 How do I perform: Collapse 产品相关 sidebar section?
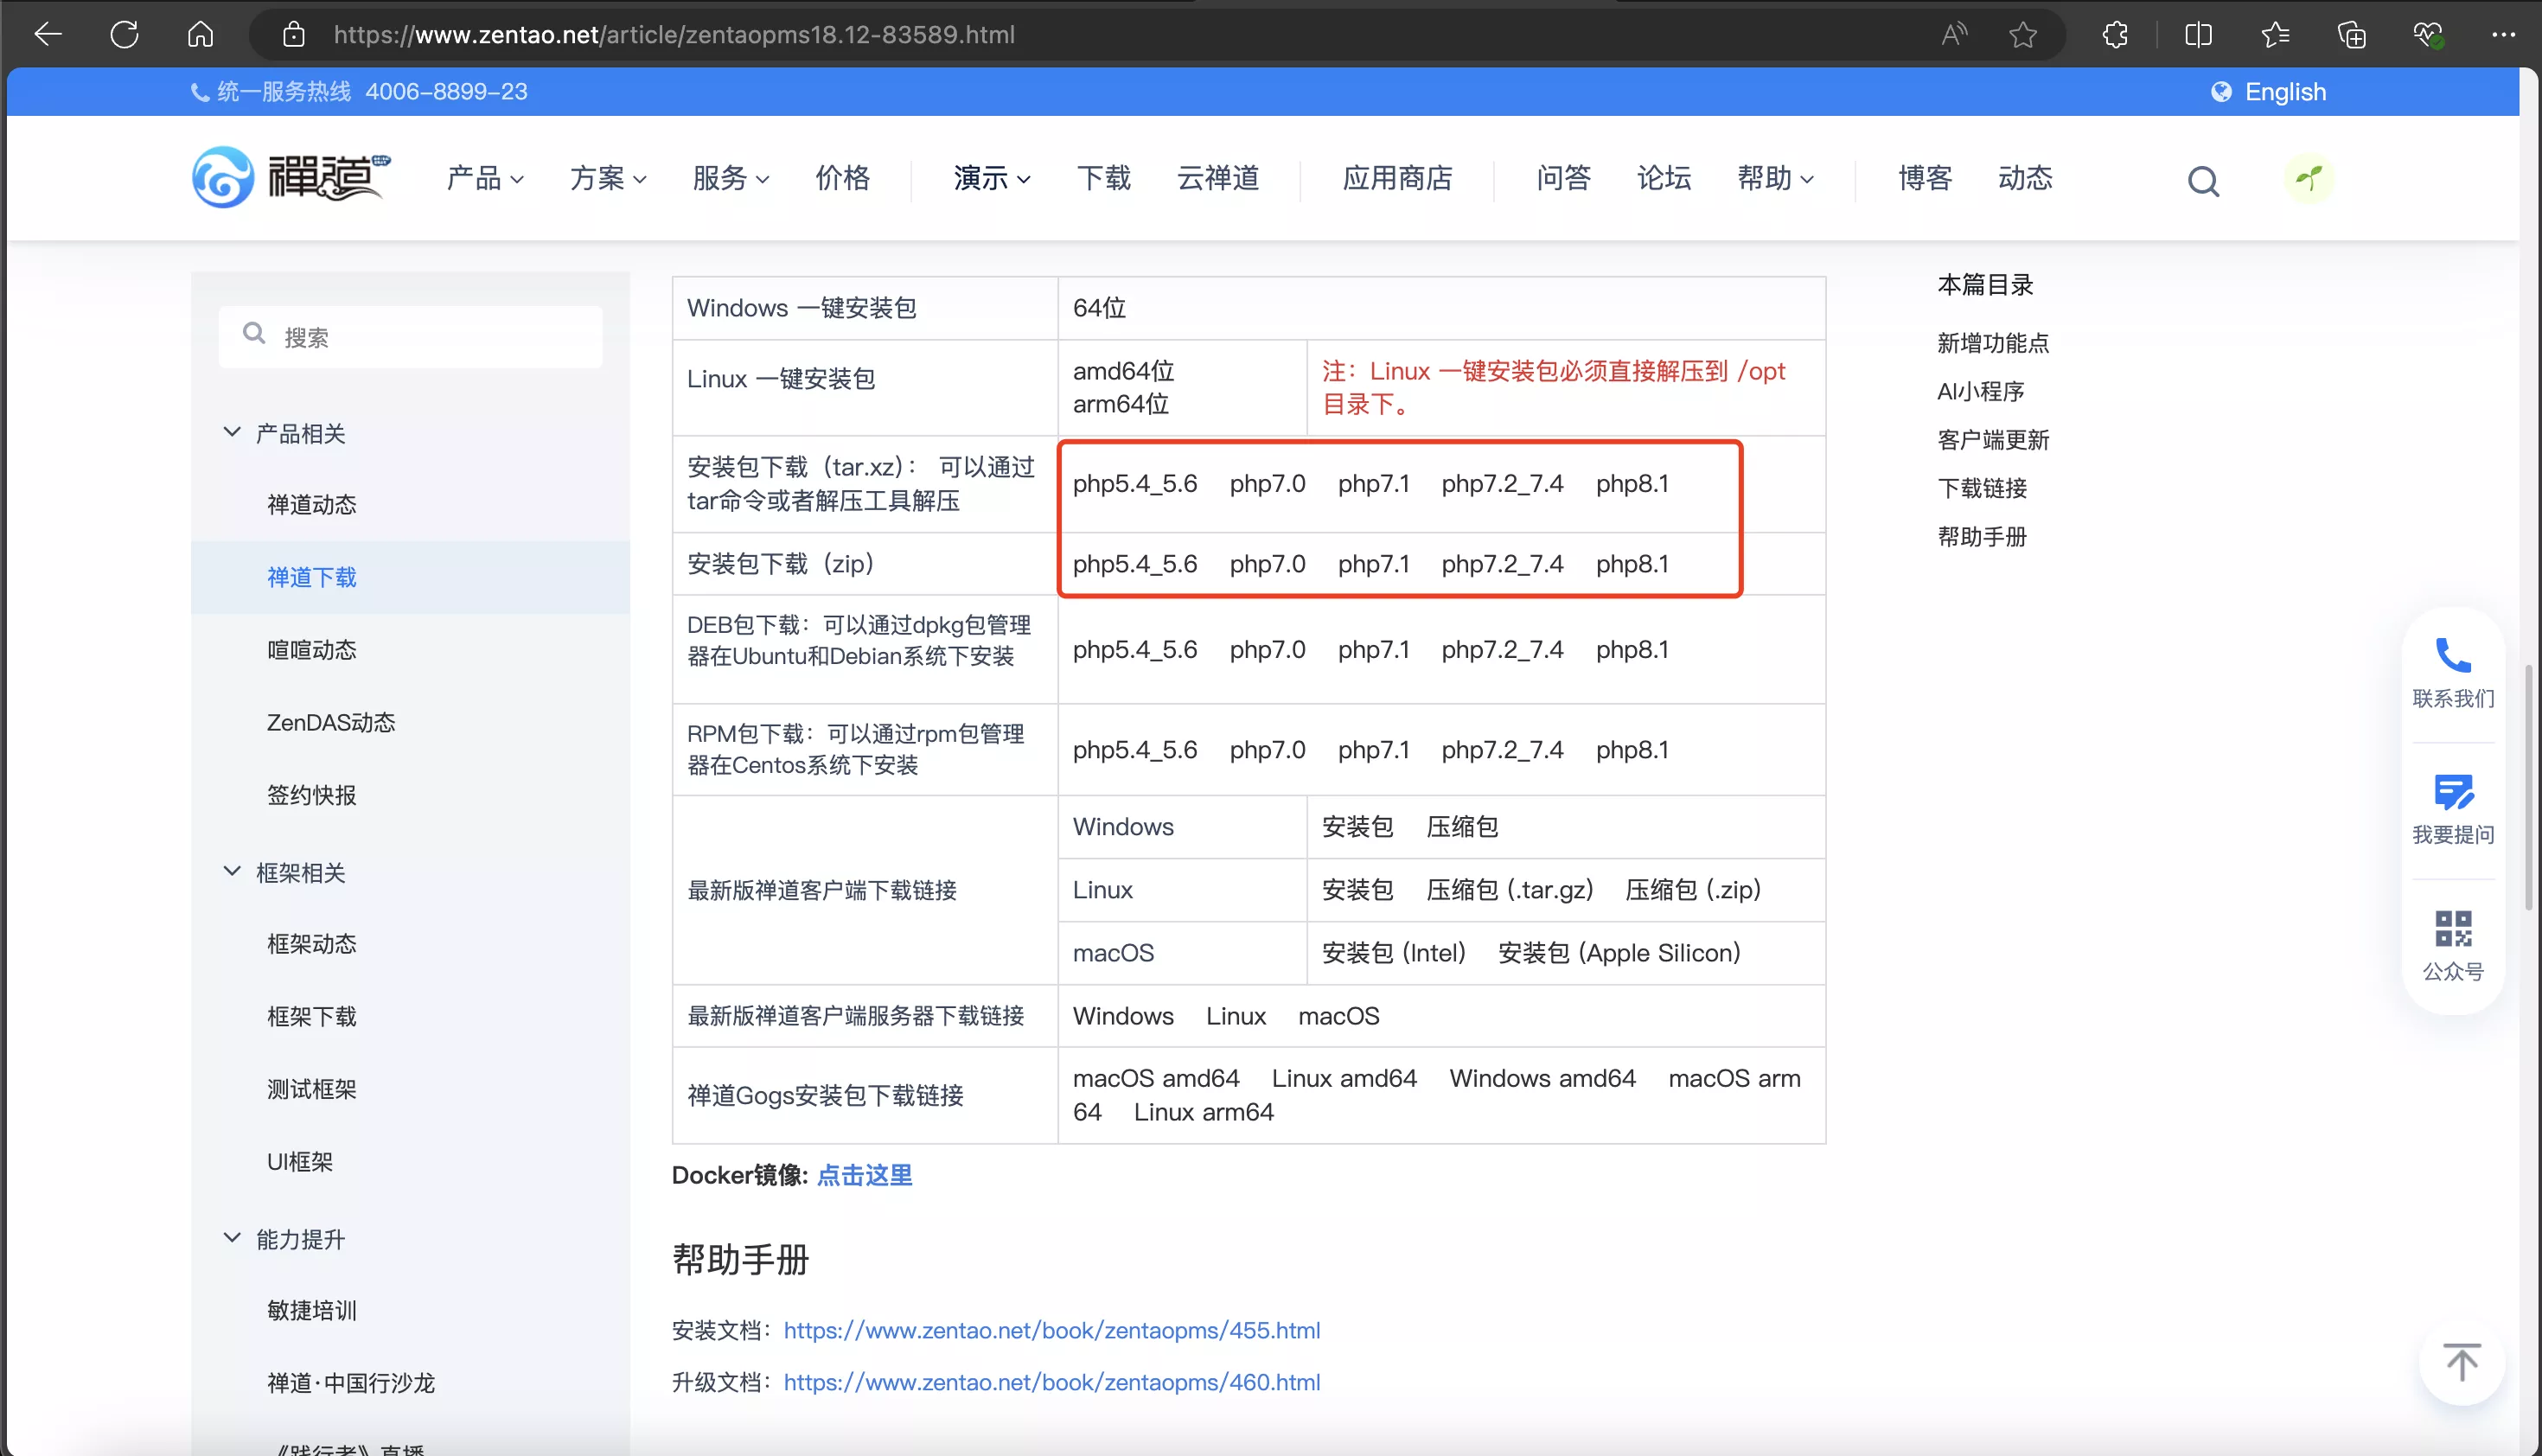pos(232,432)
